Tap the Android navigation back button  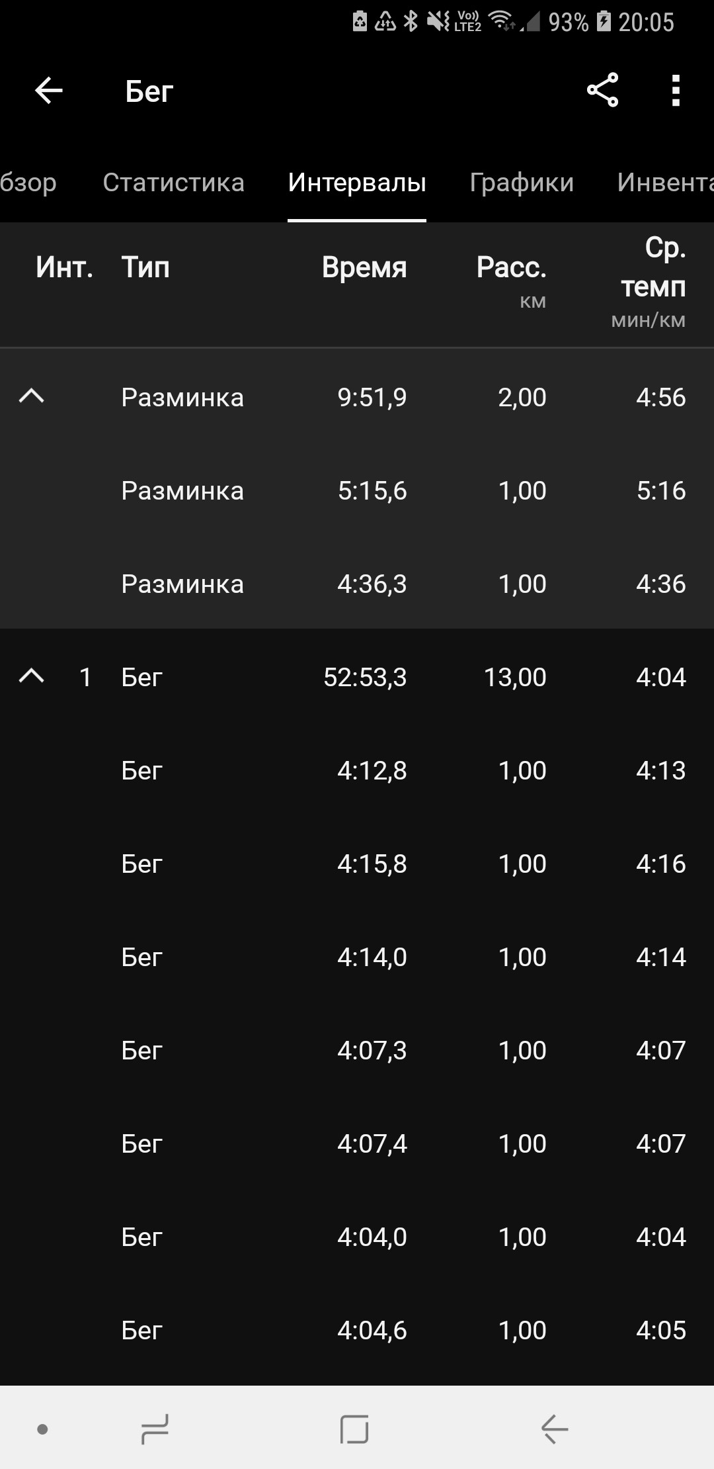point(555,1429)
